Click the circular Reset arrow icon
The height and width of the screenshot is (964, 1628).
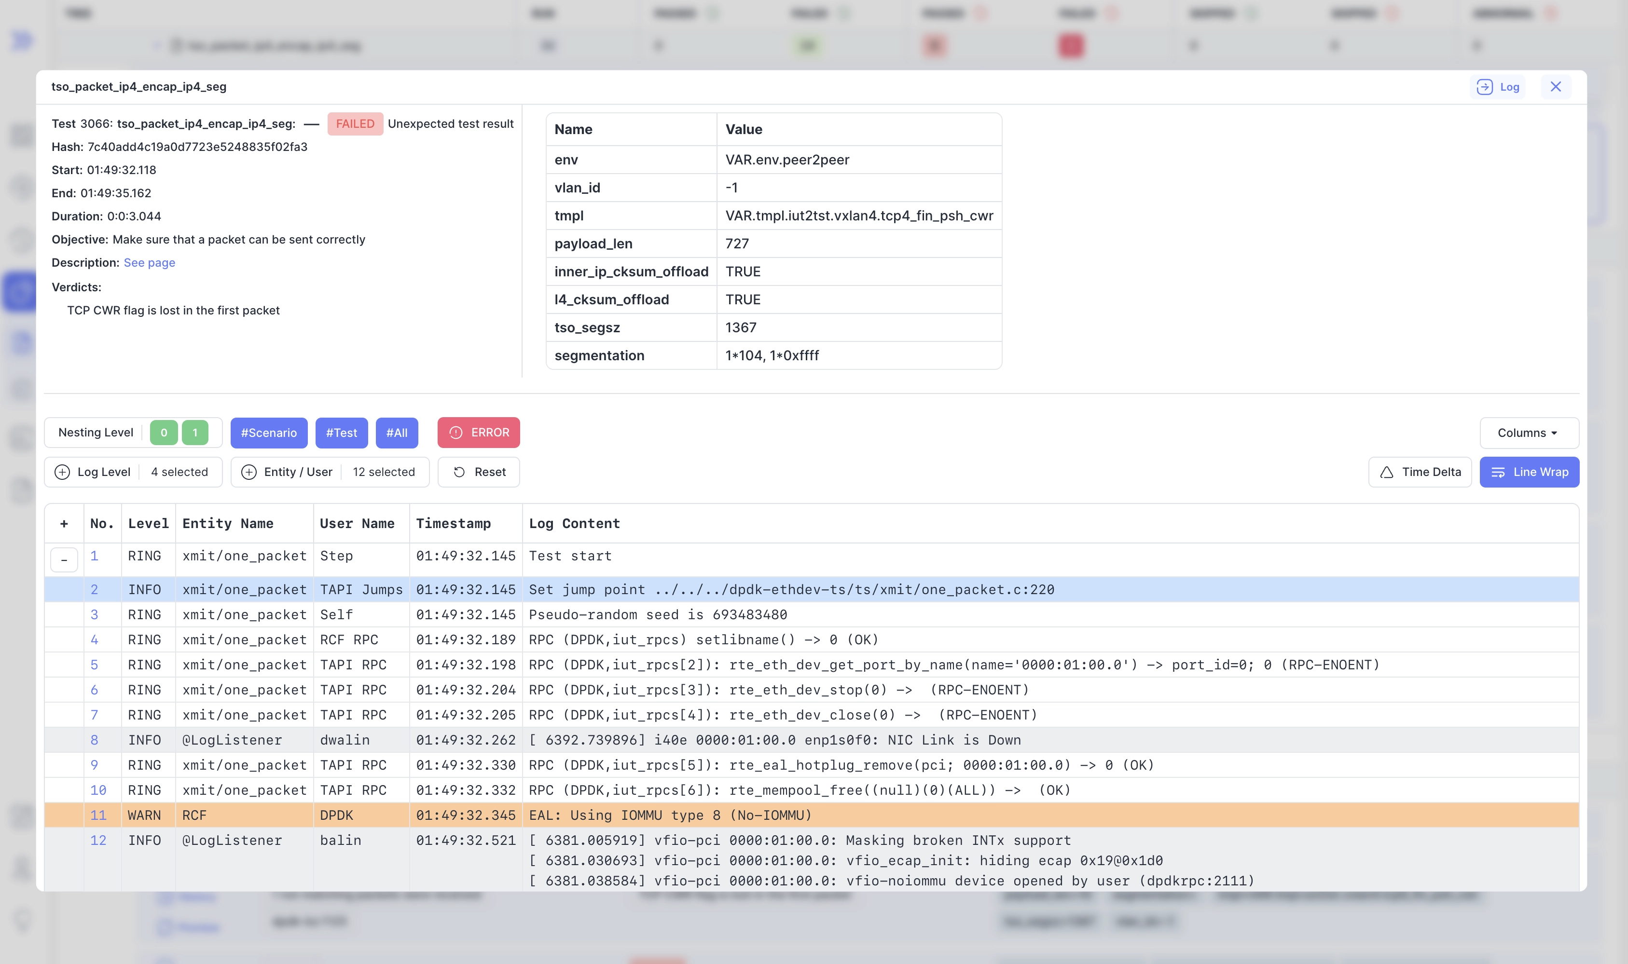[459, 472]
